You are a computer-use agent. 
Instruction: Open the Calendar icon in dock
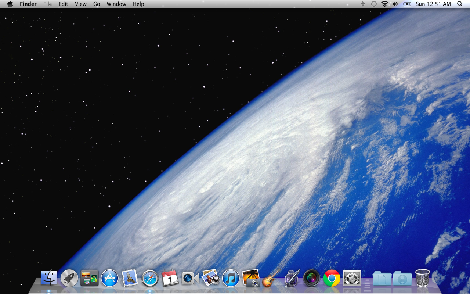(x=170, y=278)
